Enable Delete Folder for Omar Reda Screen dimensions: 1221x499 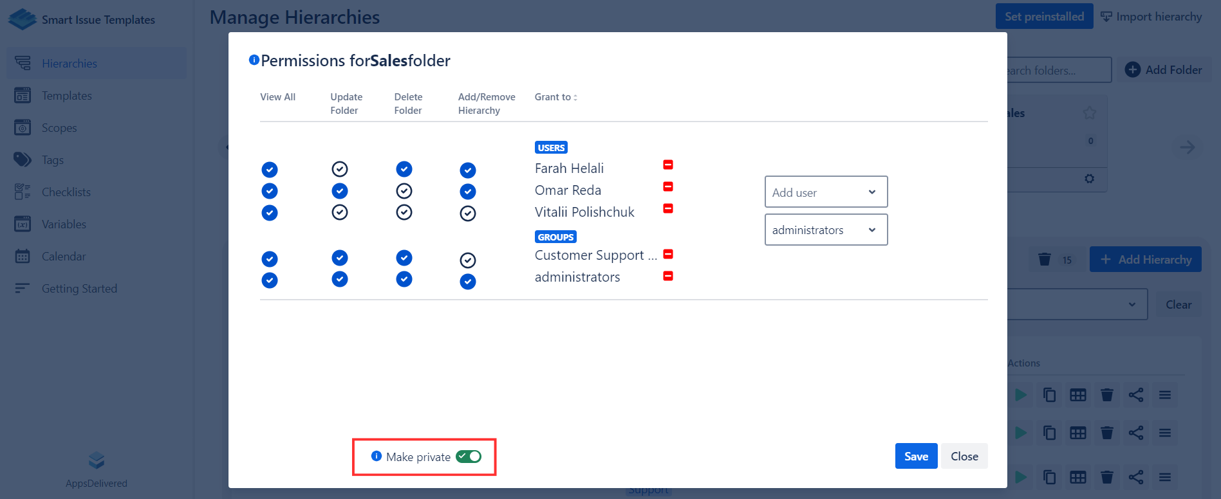pos(404,191)
